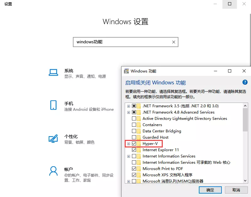
Task: Open the 系统 settings category
Action: 77,73
